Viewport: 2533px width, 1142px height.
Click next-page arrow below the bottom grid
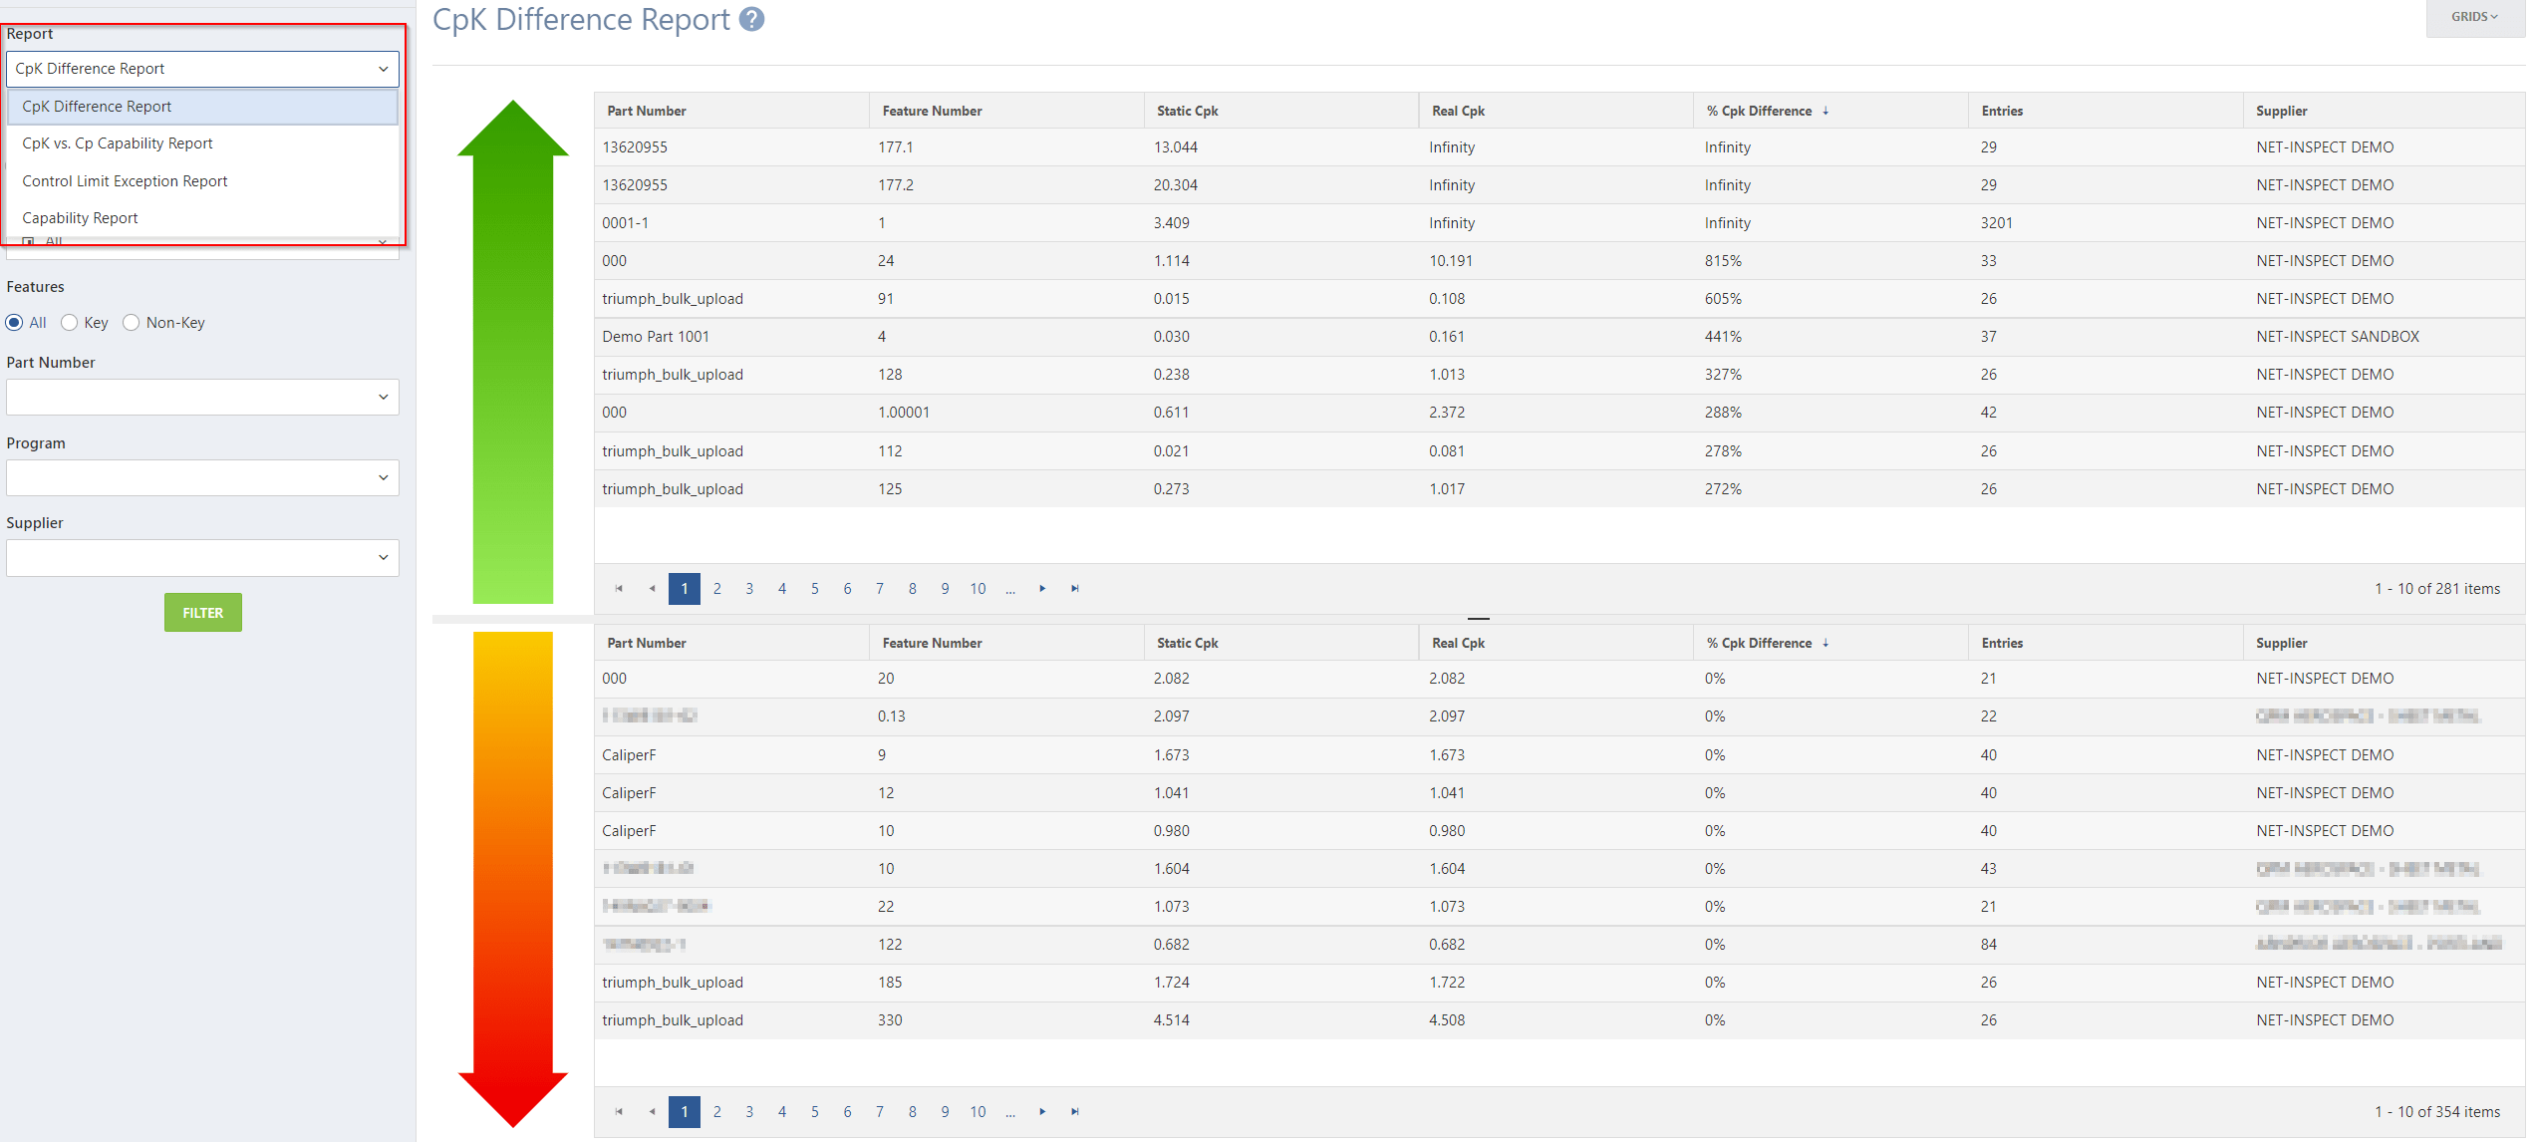[1042, 1111]
